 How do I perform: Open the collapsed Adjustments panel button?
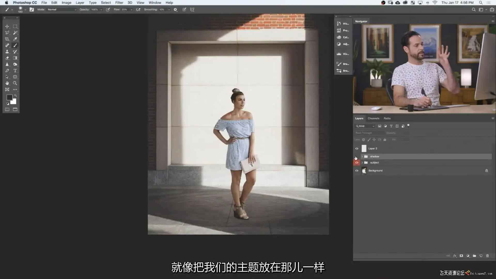coord(343,44)
